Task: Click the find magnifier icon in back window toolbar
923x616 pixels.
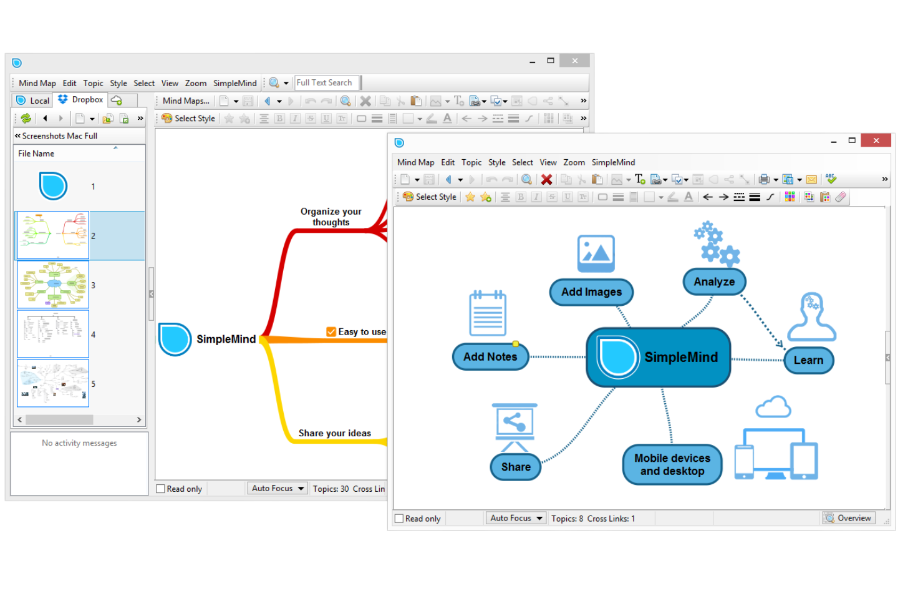Action: [346, 100]
